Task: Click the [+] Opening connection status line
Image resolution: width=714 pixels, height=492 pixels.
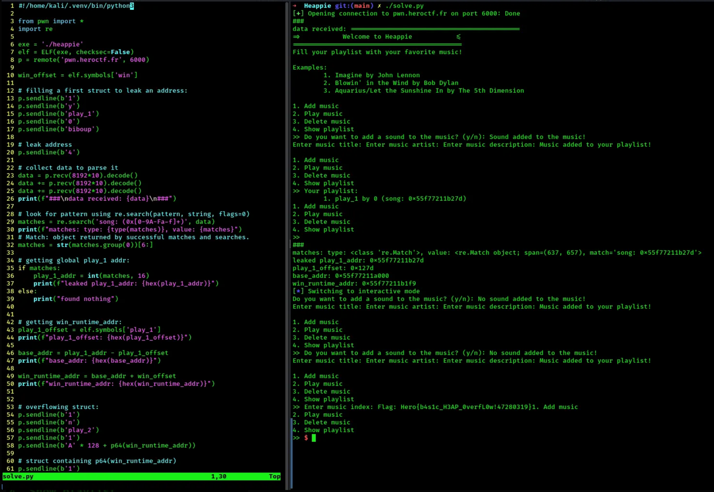Action: tap(406, 14)
